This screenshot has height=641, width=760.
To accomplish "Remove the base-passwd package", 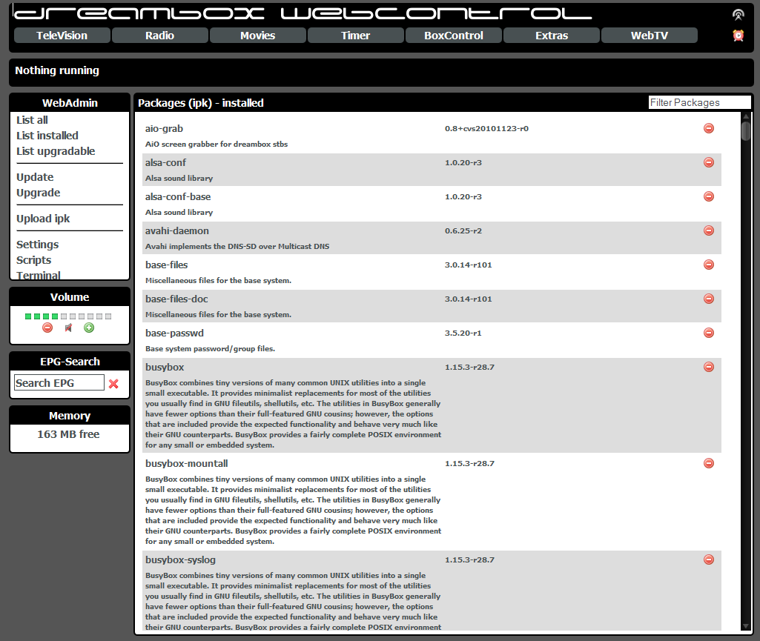I will point(709,333).
